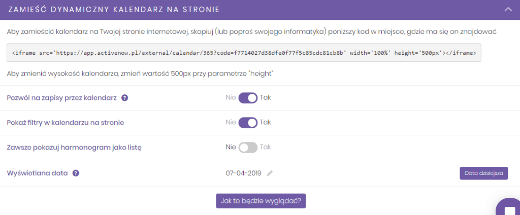Click "Tak" label of the schedule-as-list switch
The height and width of the screenshot is (215, 520).
[x=265, y=147]
